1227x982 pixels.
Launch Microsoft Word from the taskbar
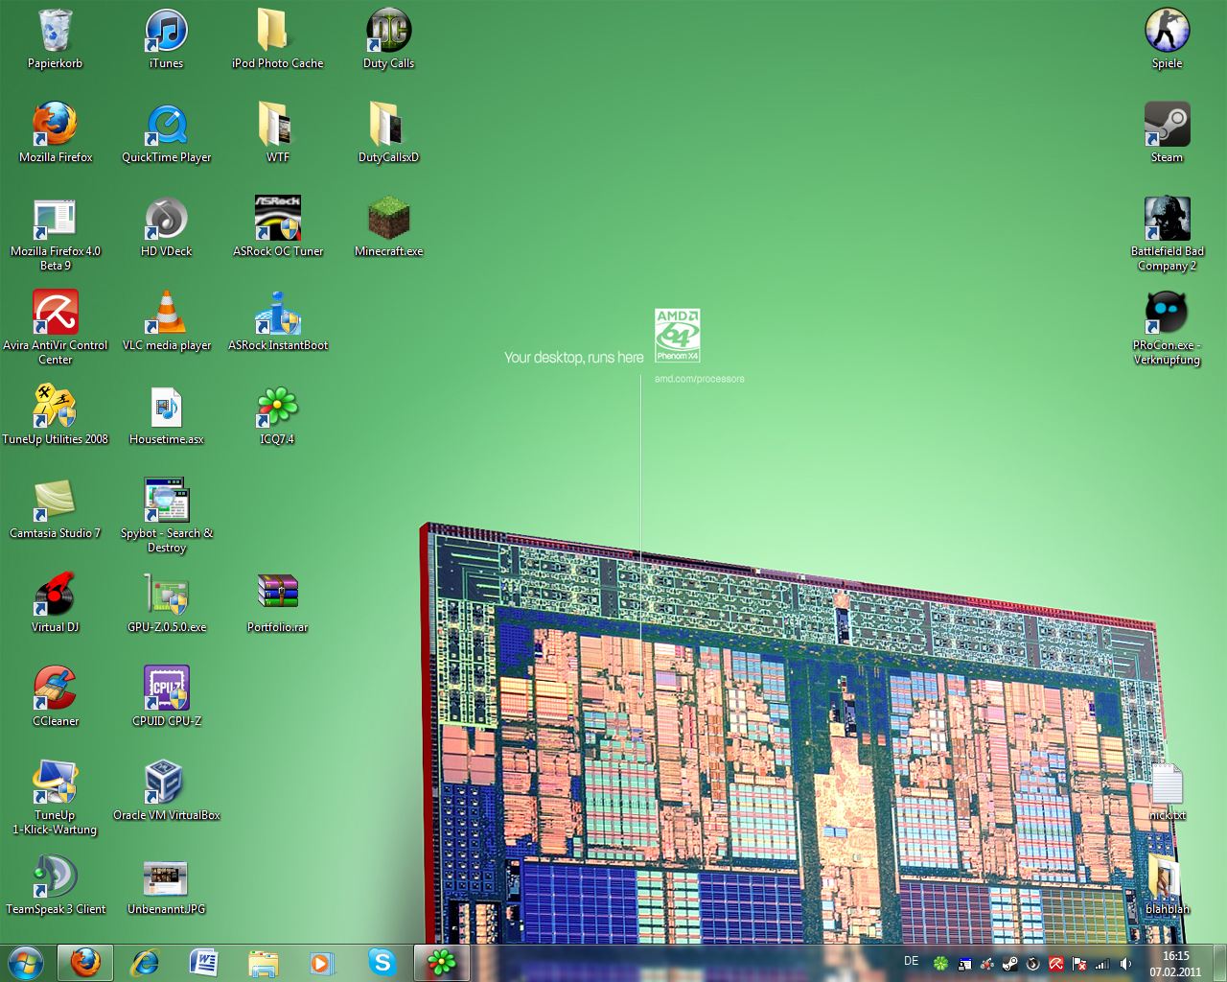point(204,962)
